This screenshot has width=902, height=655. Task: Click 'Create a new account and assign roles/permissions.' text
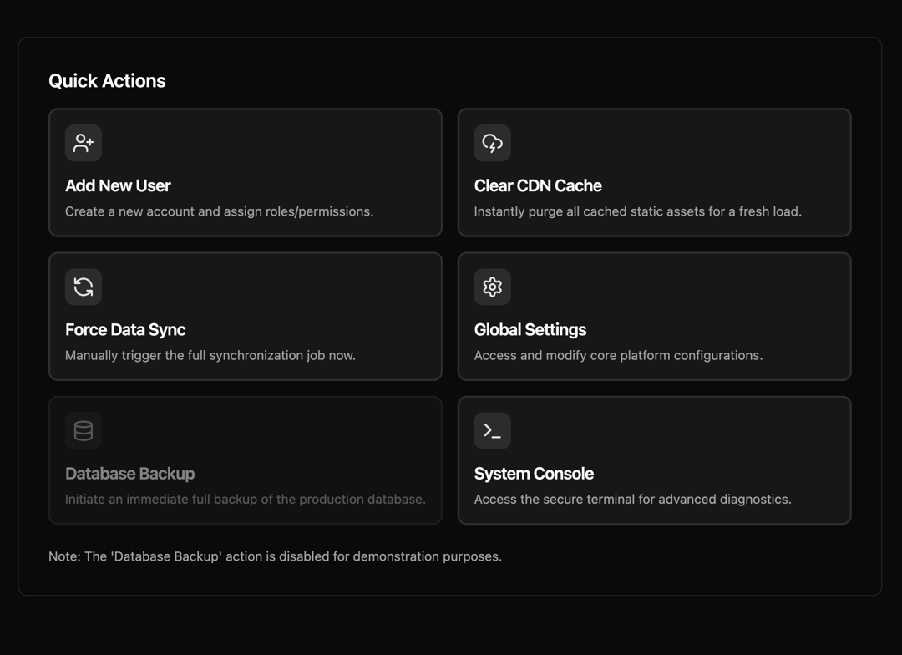tap(219, 212)
